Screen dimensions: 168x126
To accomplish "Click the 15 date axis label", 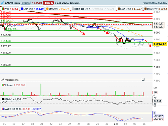I will click(4, 124).
